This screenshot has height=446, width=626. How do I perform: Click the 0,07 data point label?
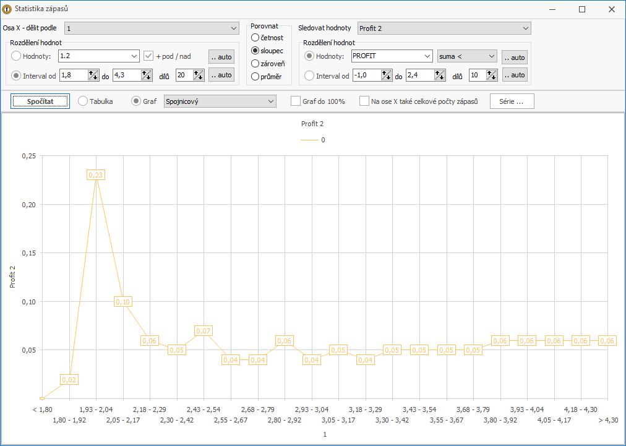[204, 331]
